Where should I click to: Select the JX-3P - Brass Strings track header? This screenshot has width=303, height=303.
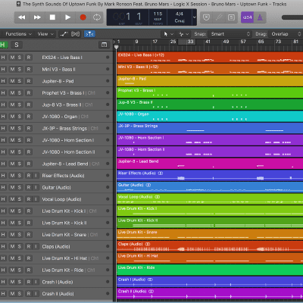point(56,128)
